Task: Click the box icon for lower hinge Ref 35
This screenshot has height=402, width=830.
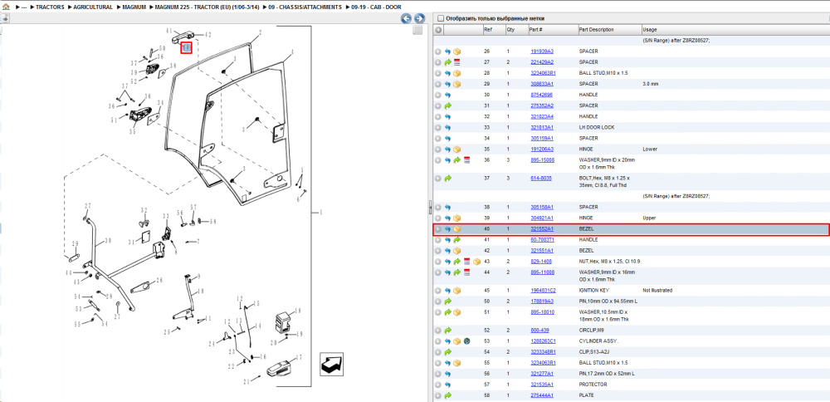Action: [x=456, y=150]
